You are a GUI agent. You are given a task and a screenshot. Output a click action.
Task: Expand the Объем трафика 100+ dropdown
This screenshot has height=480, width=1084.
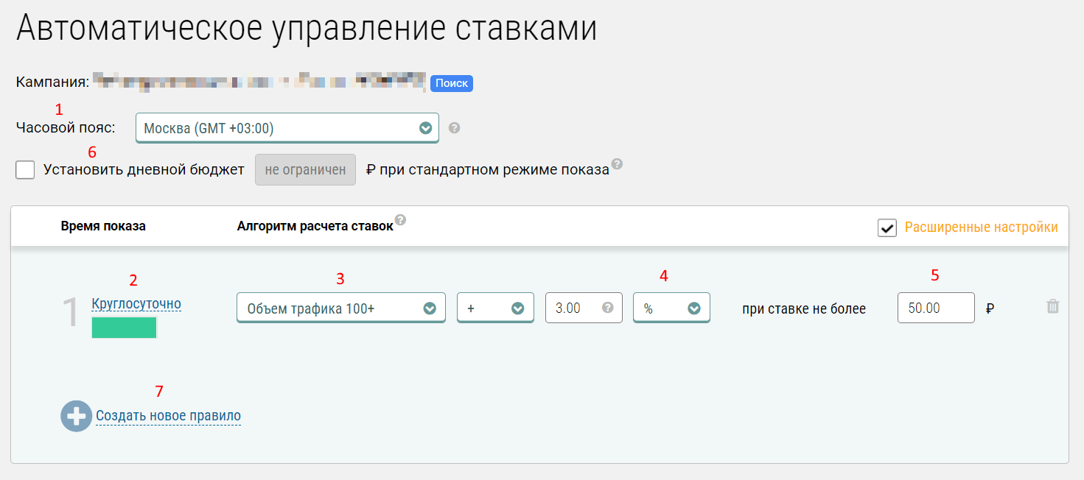click(x=340, y=308)
